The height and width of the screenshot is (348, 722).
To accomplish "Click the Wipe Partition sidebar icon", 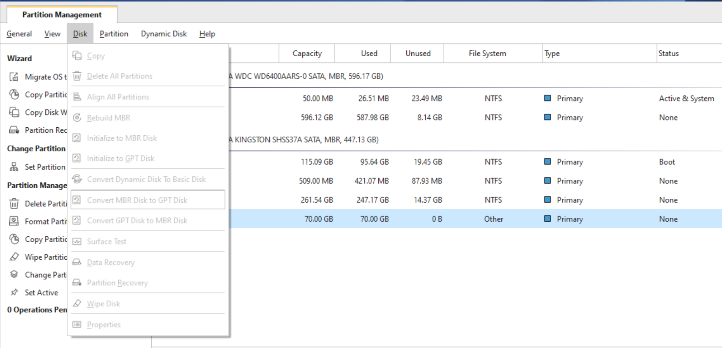I will click(x=14, y=257).
